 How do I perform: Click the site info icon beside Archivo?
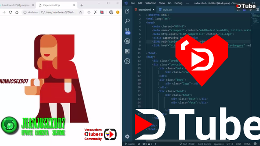(25, 12)
